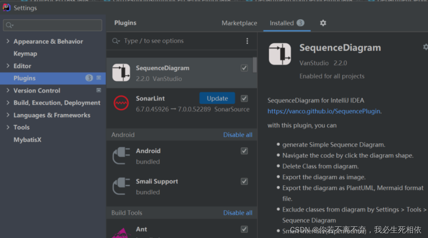
Task: Disable the SequenceDiagram plugin checkbox
Action: tap(244, 68)
